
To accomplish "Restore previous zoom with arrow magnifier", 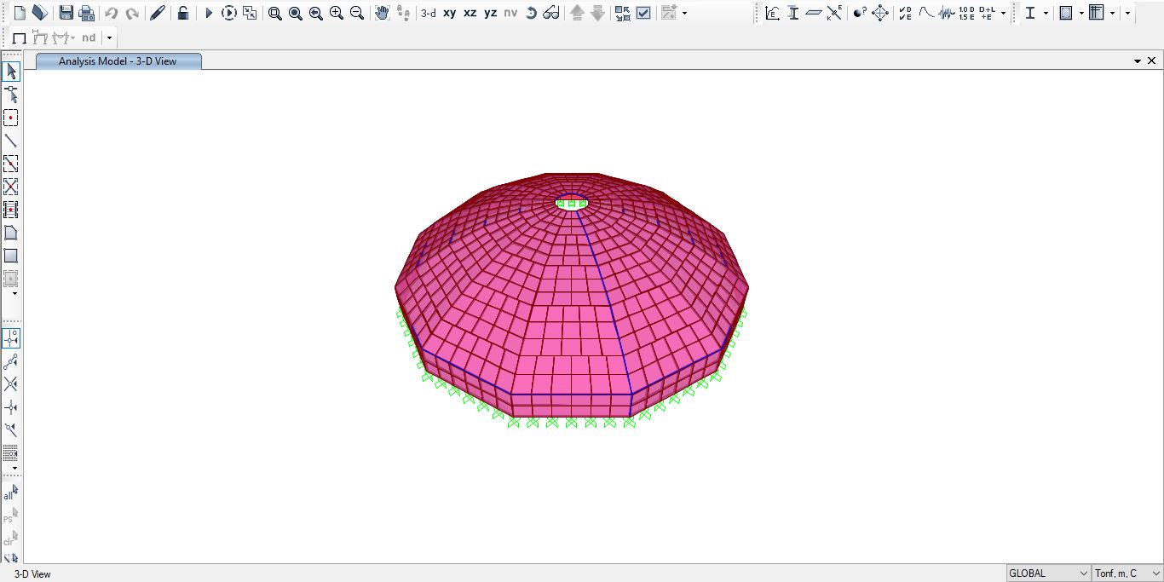I will click(x=315, y=13).
